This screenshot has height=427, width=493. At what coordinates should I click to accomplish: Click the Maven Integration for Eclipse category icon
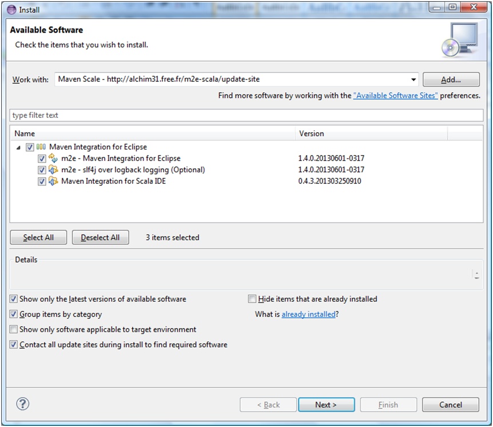tap(41, 147)
